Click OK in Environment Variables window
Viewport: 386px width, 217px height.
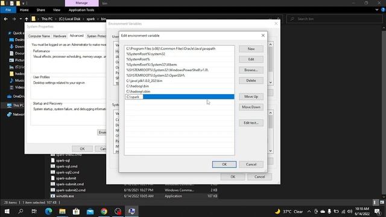[233, 177]
